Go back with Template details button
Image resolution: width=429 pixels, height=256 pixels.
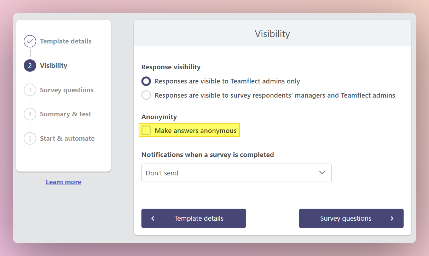pos(194,219)
